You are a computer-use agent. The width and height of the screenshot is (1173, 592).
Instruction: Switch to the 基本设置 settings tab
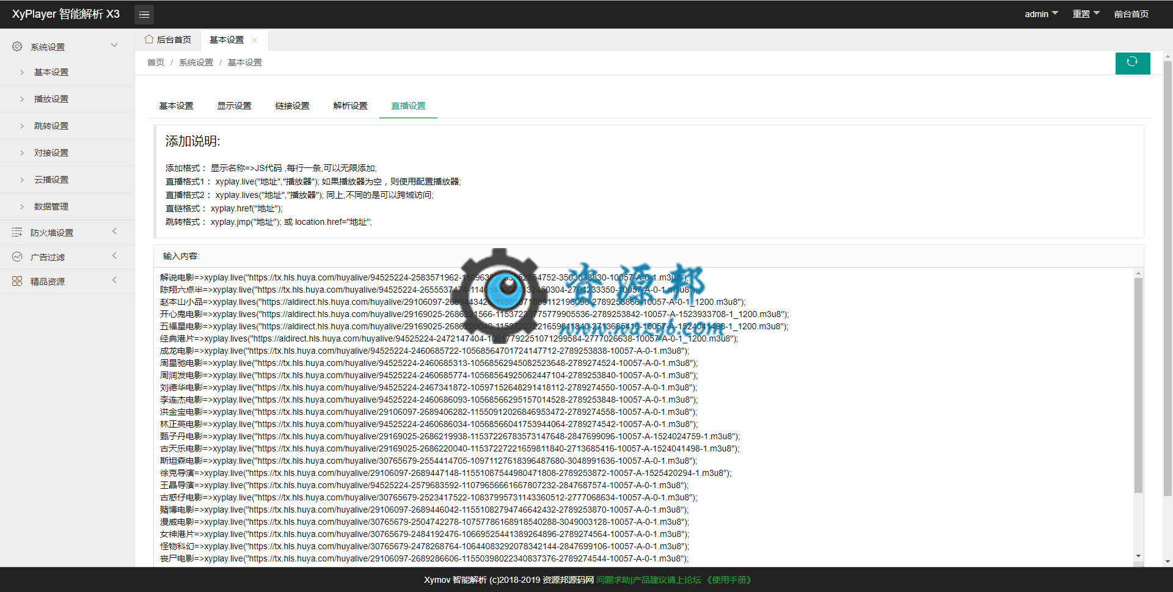(176, 106)
